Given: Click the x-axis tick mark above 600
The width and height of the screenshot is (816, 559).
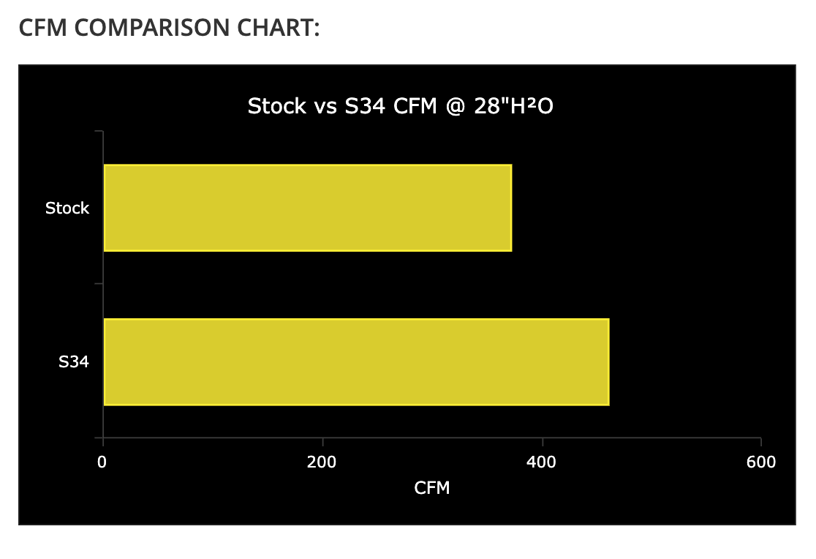Looking at the screenshot, I should (x=761, y=441).
